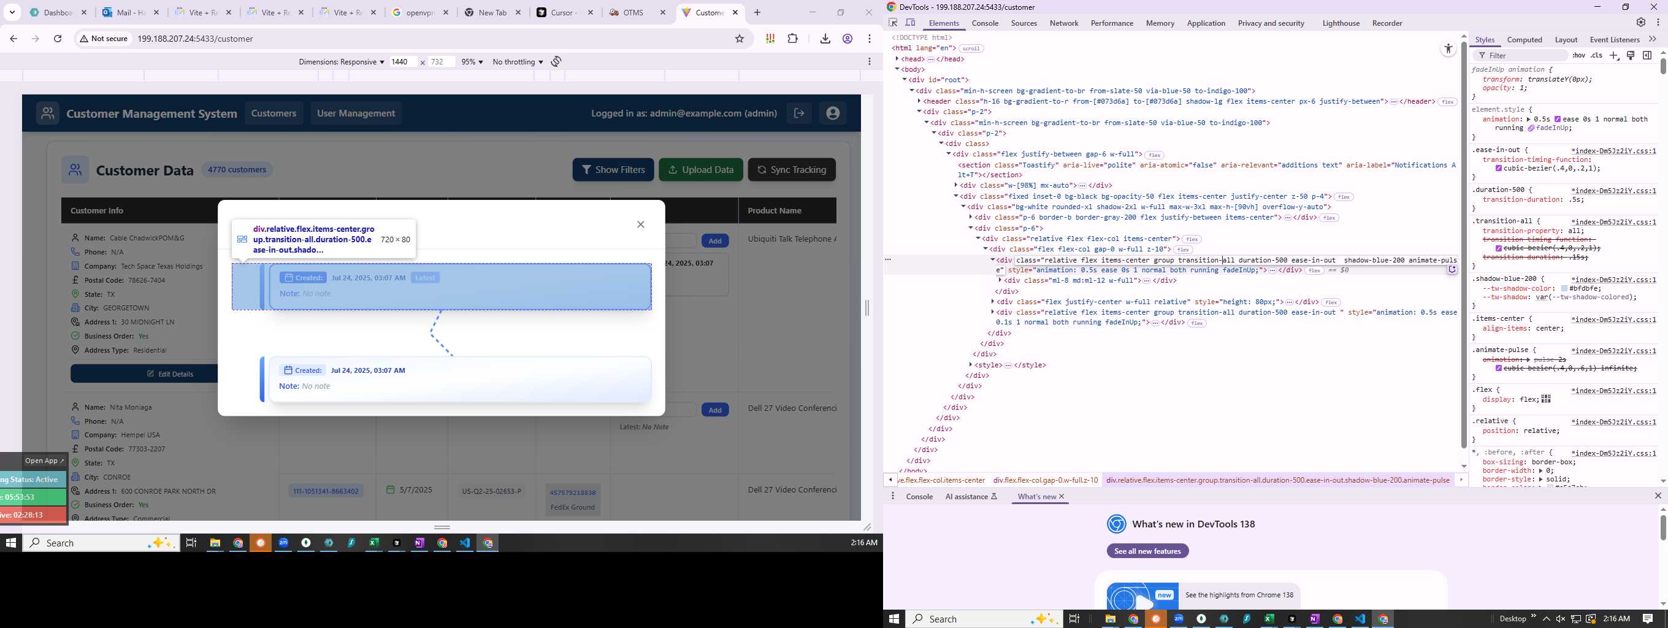The width and height of the screenshot is (1668, 628).
Task: Click the Upload Data button
Action: (700, 170)
